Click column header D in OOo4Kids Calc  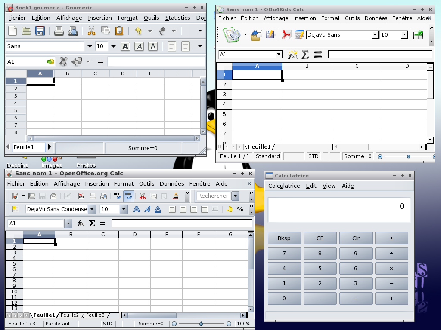tap(404, 66)
